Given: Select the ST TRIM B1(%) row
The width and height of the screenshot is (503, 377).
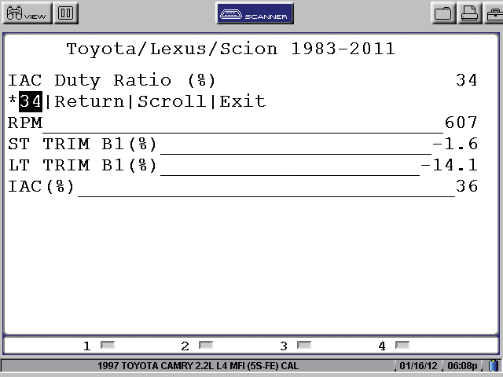Looking at the screenshot, I should pyautogui.click(x=243, y=145).
